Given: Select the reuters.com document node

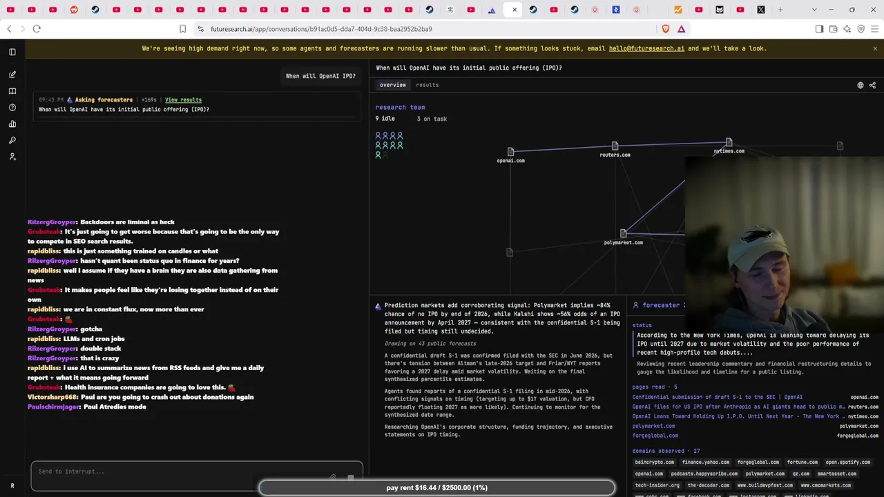Looking at the screenshot, I should tap(615, 146).
